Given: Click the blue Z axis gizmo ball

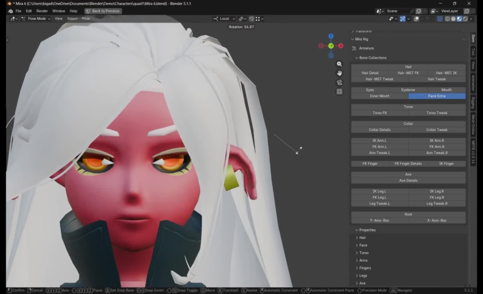Looking at the screenshot, I should coord(331,36).
